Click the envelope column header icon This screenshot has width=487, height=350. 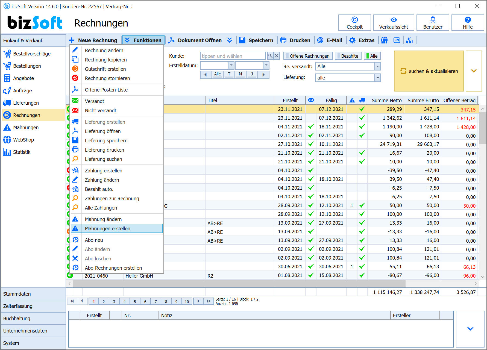click(311, 100)
